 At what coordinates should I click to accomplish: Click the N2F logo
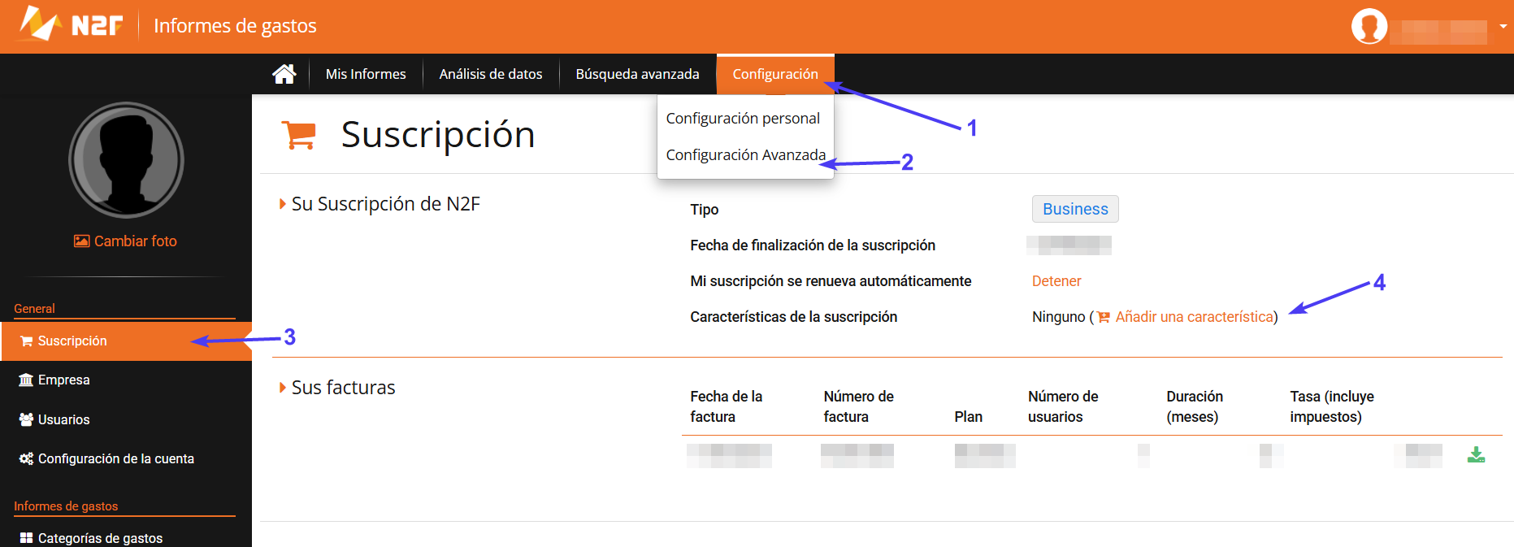coord(71,24)
